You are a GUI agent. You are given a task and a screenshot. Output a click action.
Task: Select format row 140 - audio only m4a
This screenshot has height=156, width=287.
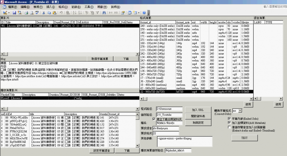click(196, 33)
